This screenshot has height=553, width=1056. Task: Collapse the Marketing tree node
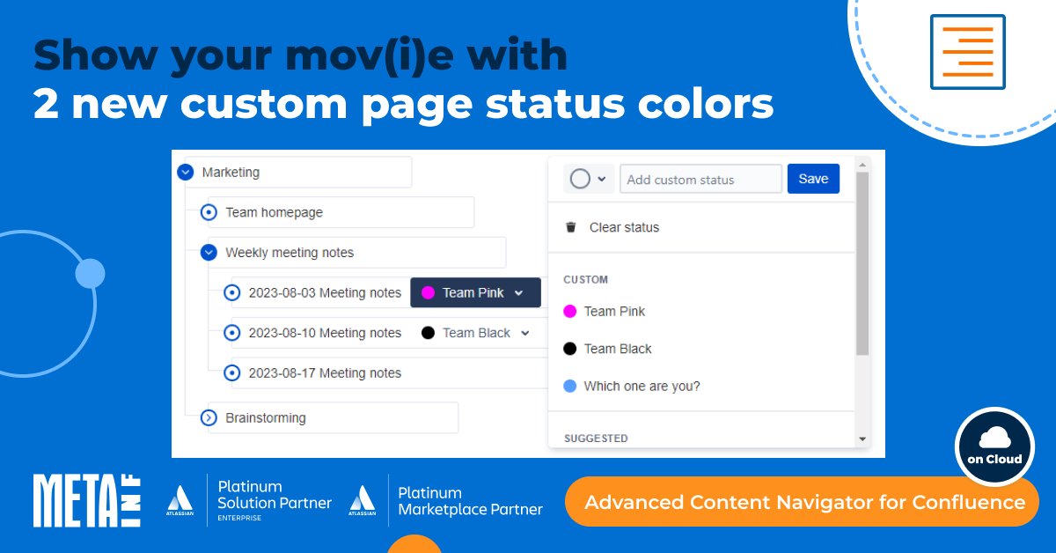tap(185, 173)
